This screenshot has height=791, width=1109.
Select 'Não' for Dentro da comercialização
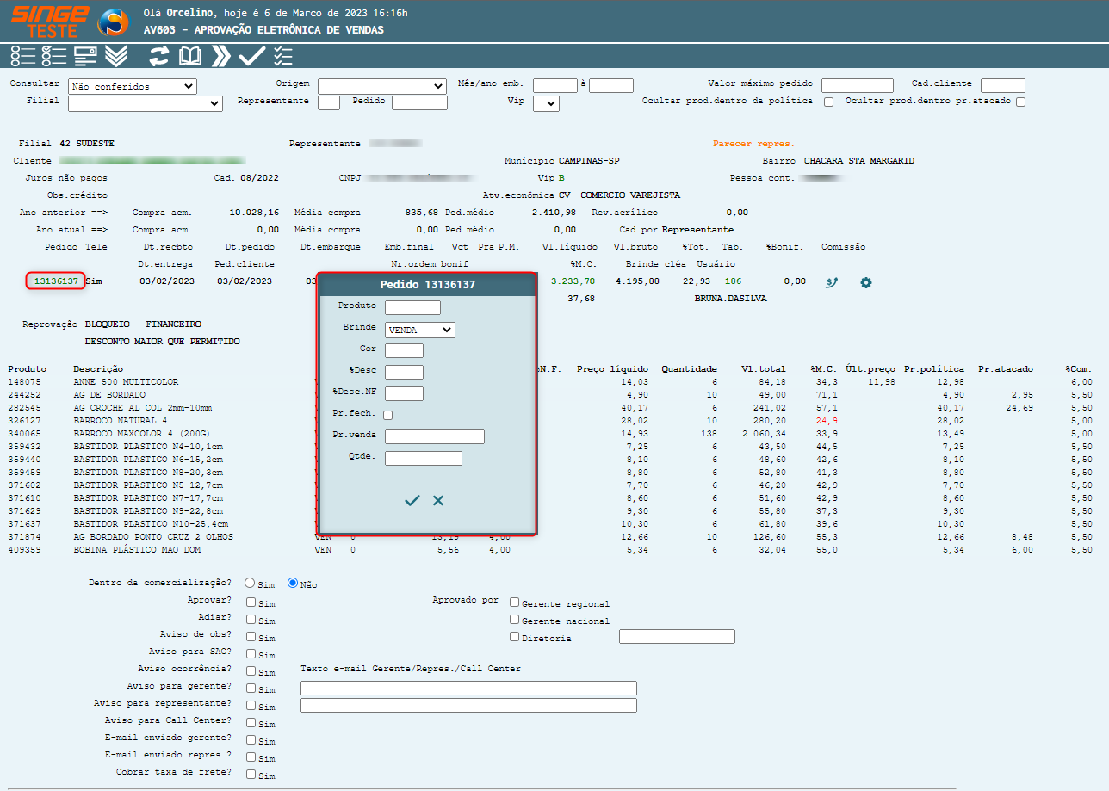[x=293, y=583]
